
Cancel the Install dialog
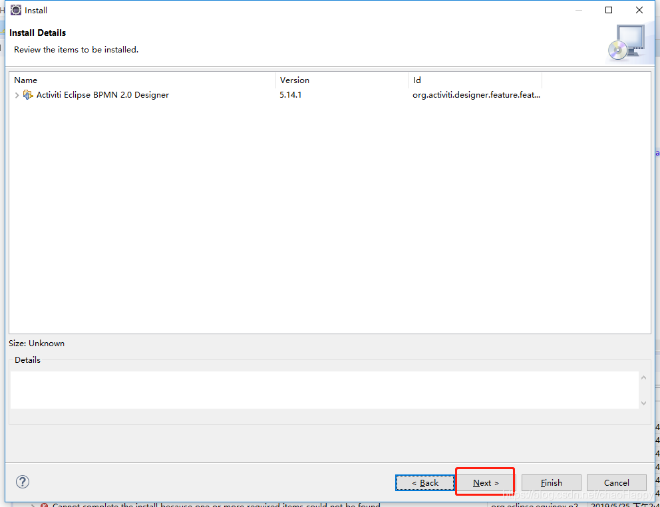617,483
